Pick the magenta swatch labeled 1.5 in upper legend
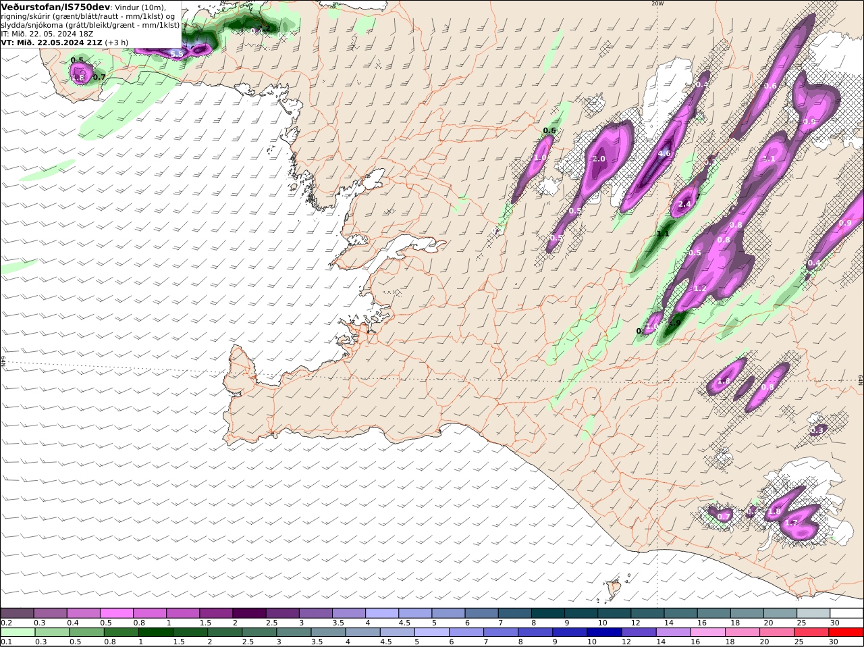Image resolution: width=864 pixels, height=647 pixels. [x=217, y=613]
